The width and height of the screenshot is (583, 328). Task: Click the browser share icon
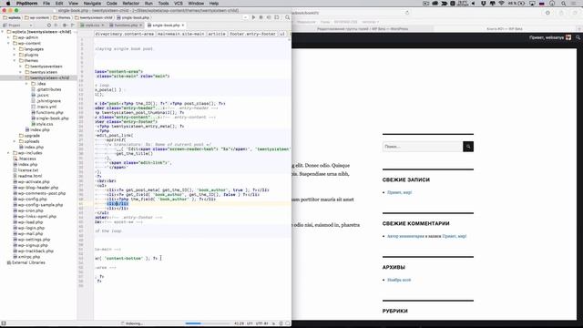click(561, 13)
